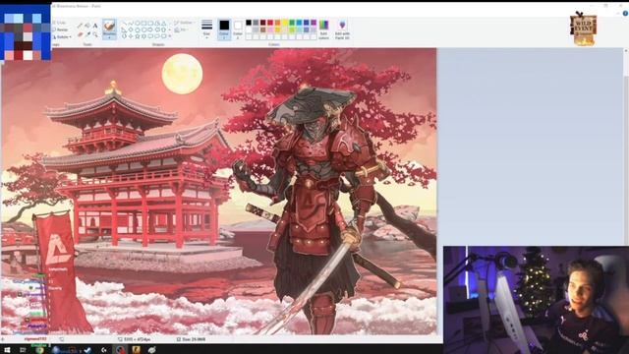Open the Rotate dropdown
The height and width of the screenshot is (354, 629).
click(x=62, y=37)
